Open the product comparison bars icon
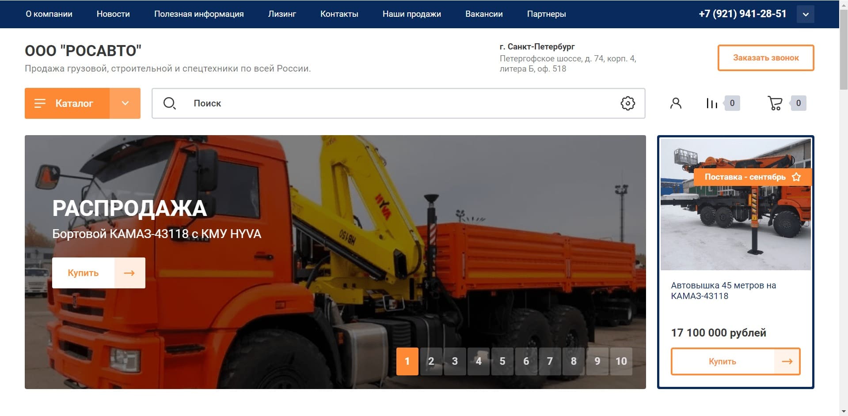848x416 pixels. coord(711,103)
